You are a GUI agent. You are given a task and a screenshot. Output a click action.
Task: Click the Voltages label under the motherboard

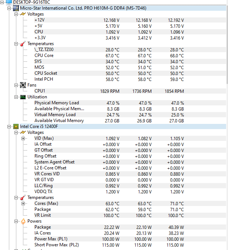pyautogui.click(x=36, y=14)
